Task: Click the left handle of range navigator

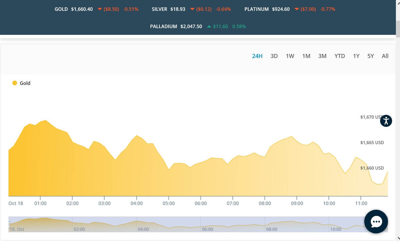Action: [x=9, y=225]
